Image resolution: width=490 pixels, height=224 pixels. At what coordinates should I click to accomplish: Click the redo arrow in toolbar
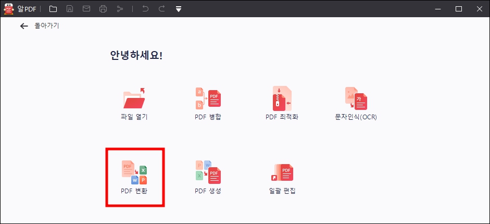[161, 9]
